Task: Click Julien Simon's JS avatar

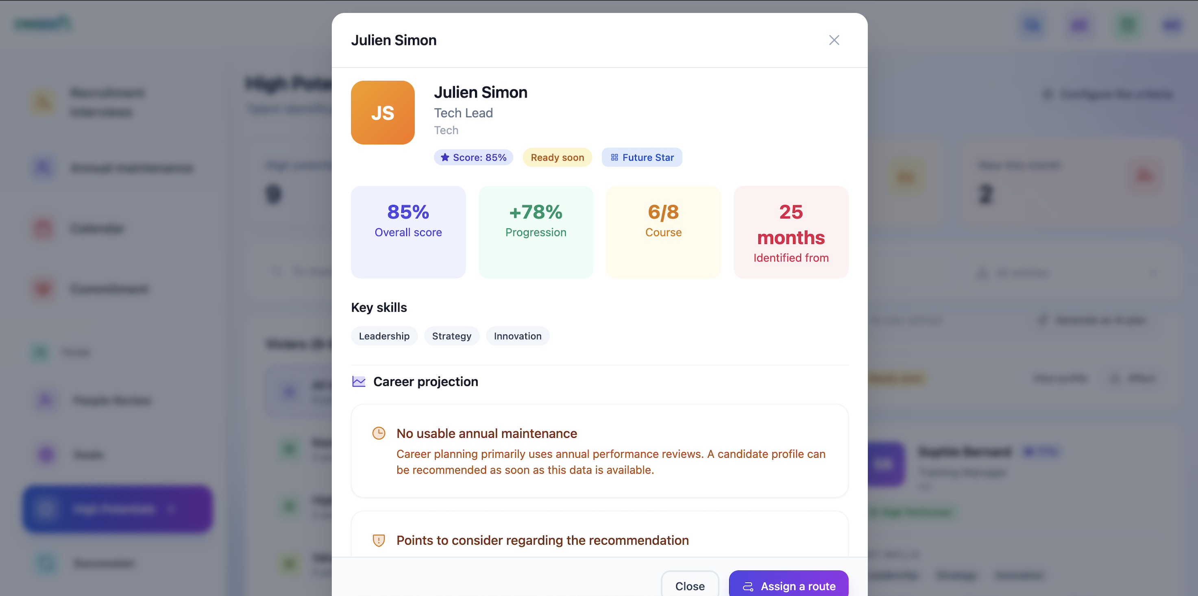Action: pyautogui.click(x=382, y=113)
